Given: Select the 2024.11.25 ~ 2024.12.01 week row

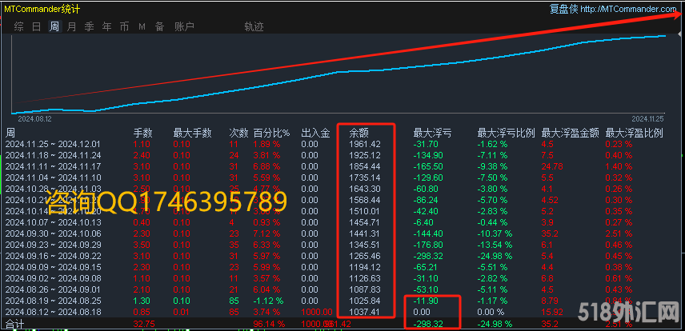Looking at the screenshot, I should coord(53,144).
